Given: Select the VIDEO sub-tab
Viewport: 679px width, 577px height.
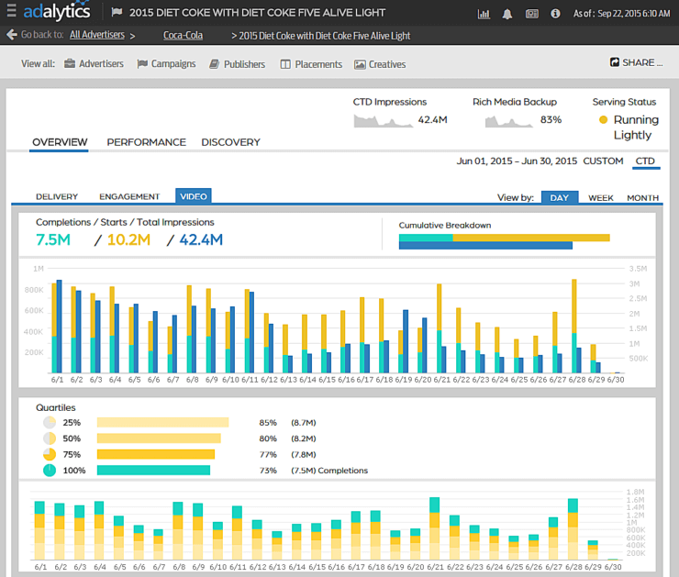Looking at the screenshot, I should tap(194, 195).
